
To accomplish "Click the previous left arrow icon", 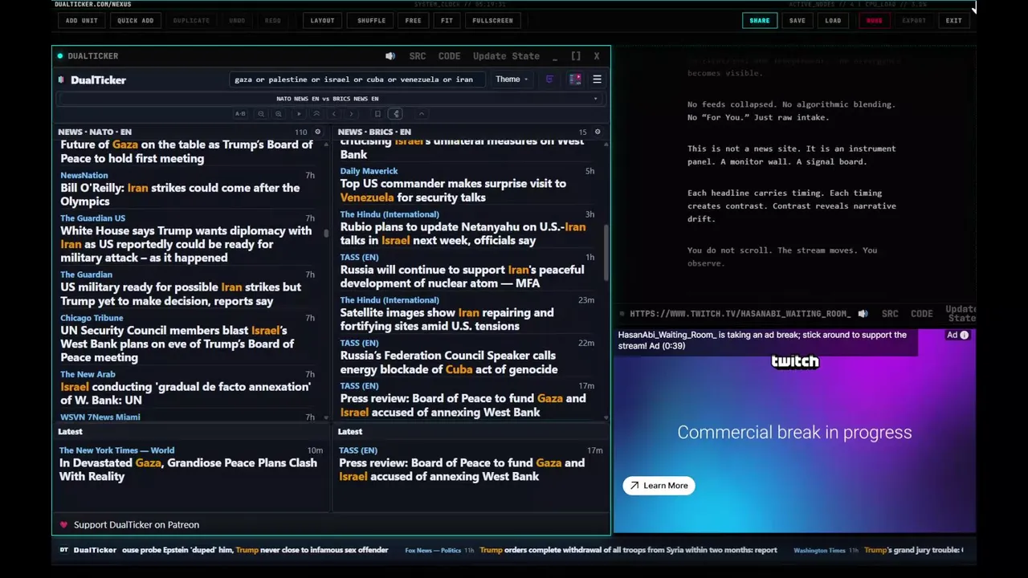I will pyautogui.click(x=334, y=114).
